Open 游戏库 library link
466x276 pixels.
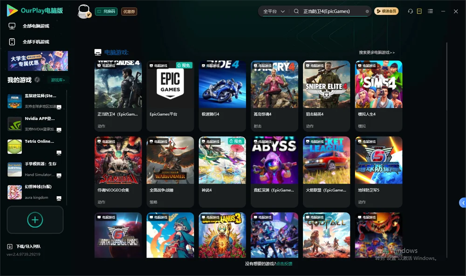point(58,80)
